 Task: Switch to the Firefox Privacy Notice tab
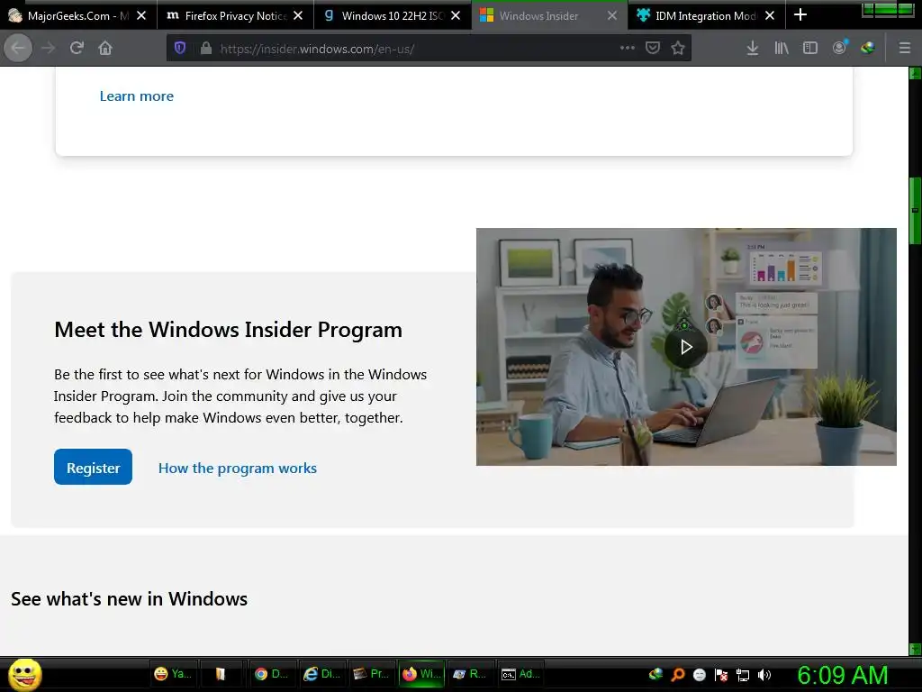coord(235,15)
